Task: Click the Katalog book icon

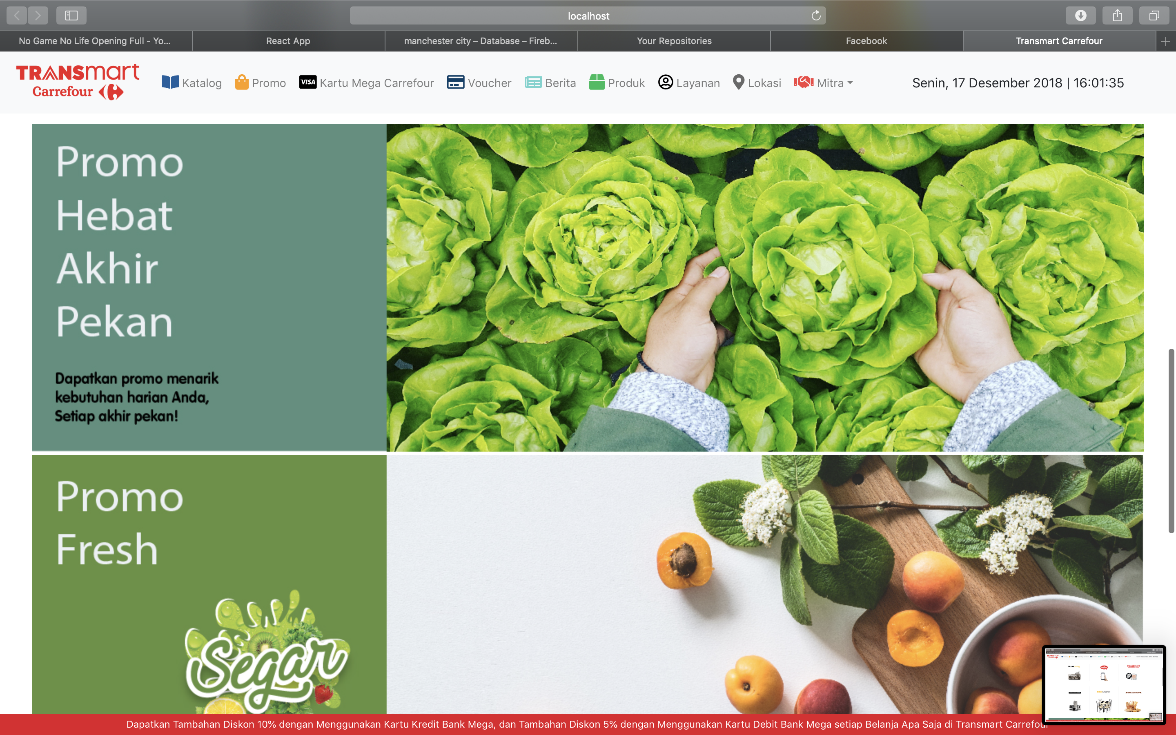Action: point(170,82)
